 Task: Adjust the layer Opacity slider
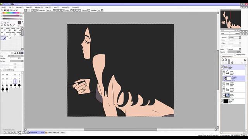click(x=234, y=52)
